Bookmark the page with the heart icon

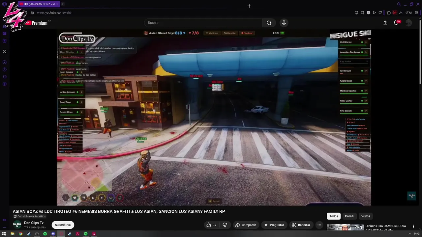(380, 13)
